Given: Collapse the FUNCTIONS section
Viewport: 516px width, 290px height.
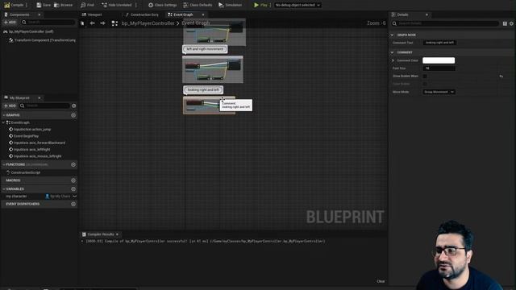Looking at the screenshot, I should point(4,164).
